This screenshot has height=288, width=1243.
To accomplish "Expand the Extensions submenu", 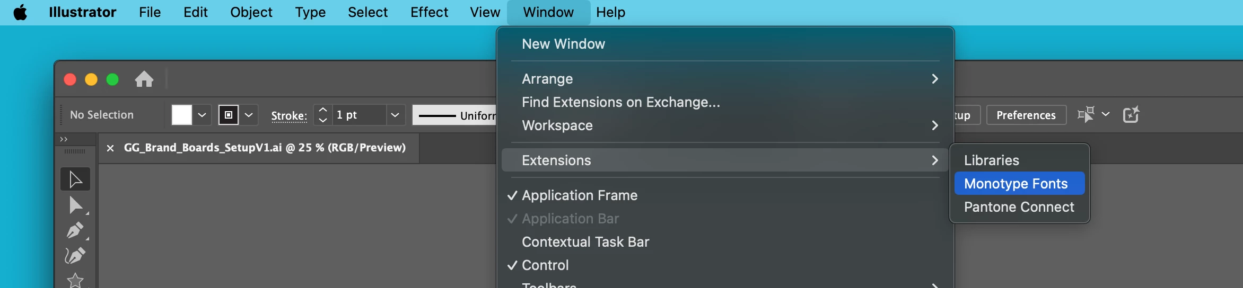I will [725, 160].
